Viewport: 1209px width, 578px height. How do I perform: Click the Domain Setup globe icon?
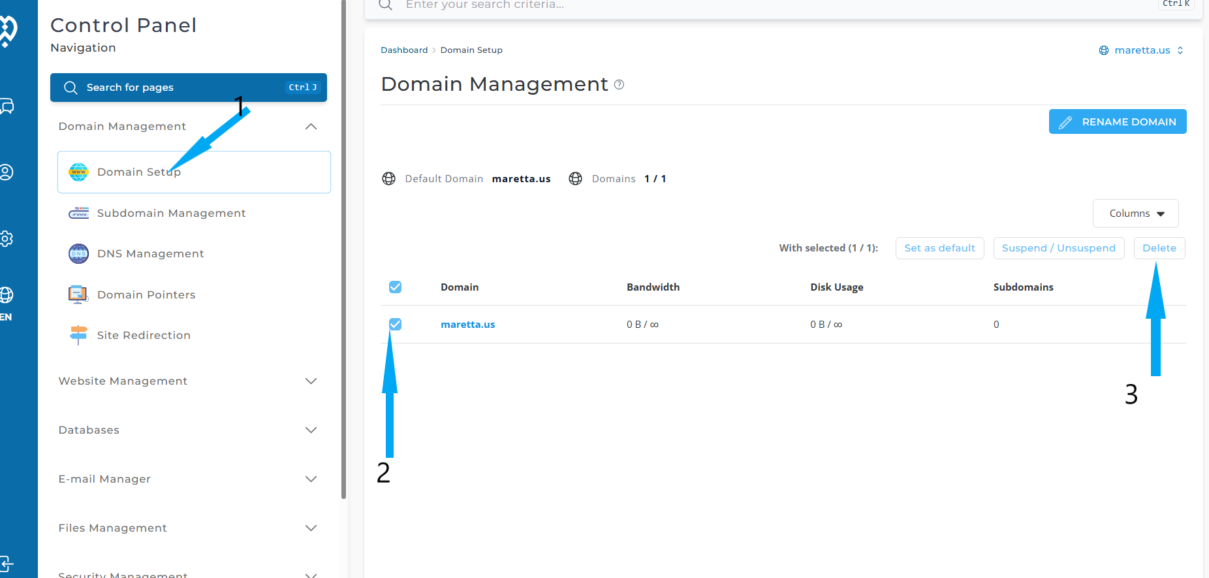[x=78, y=172]
